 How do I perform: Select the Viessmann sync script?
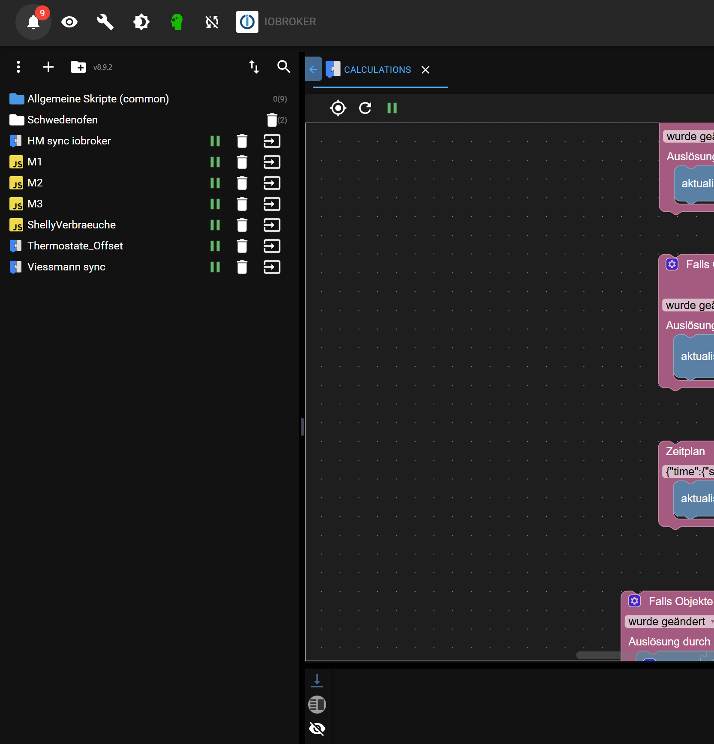coord(66,267)
